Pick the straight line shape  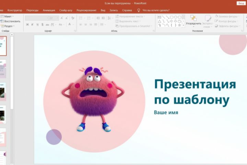(164, 17)
